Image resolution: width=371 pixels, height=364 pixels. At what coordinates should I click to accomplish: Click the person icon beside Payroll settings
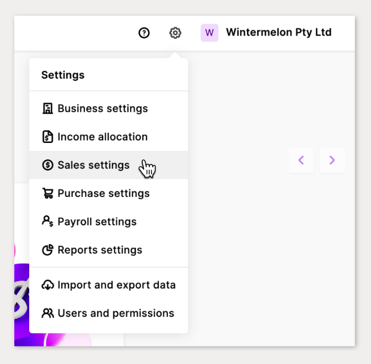click(x=48, y=222)
